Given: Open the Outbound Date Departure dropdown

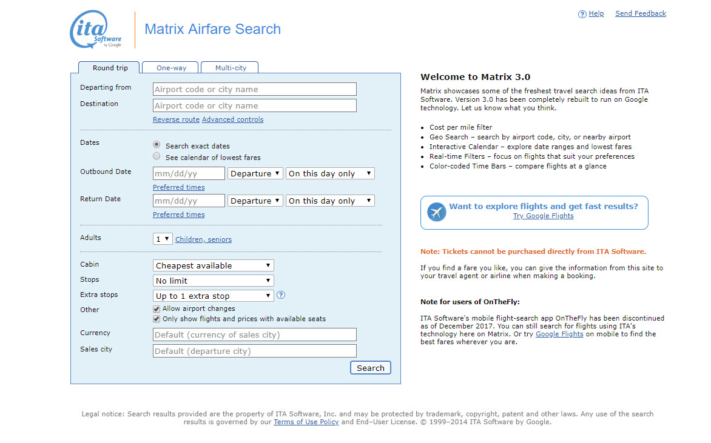Looking at the screenshot, I should click(x=255, y=173).
